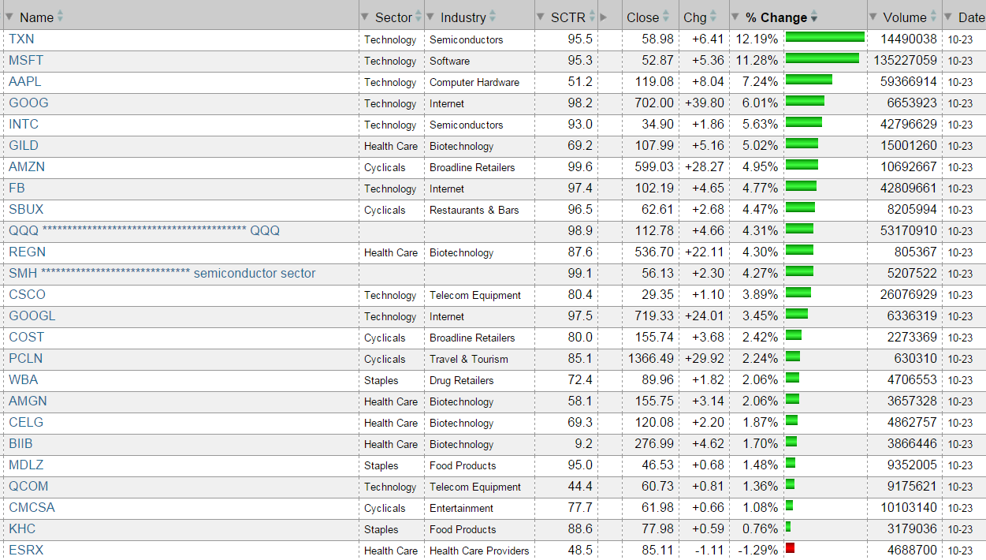Click the Close column header
The width and height of the screenshot is (986, 560).
pyautogui.click(x=642, y=17)
